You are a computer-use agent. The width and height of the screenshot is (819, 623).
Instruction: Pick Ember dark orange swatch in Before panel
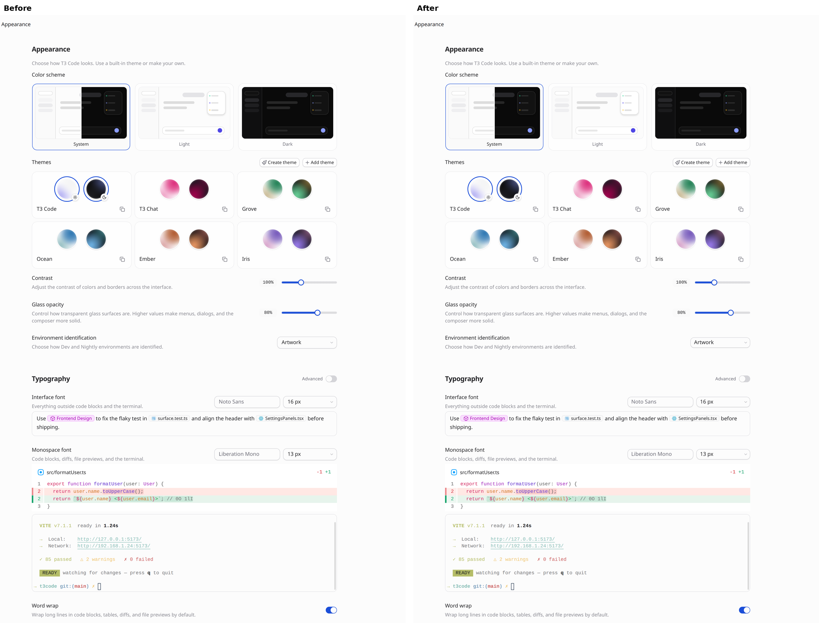click(x=199, y=239)
